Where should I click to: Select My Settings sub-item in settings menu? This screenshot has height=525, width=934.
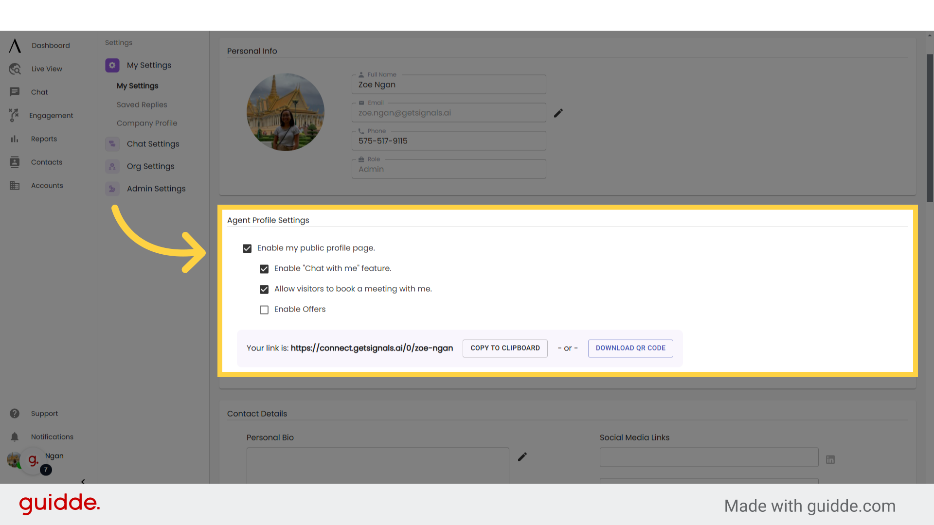138,86
